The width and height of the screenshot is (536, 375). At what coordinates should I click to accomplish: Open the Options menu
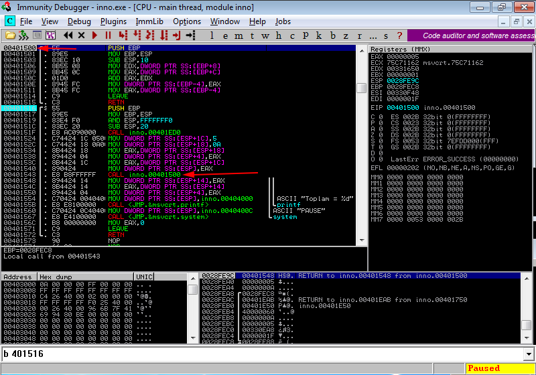tap(187, 21)
